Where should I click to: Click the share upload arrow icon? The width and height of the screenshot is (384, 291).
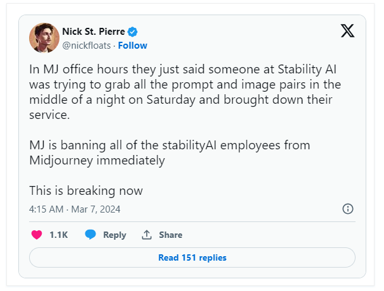point(147,235)
